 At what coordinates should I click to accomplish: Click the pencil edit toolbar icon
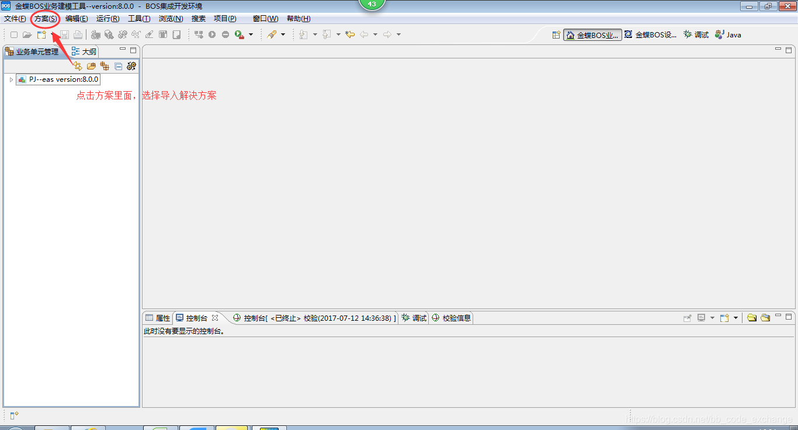click(x=150, y=34)
